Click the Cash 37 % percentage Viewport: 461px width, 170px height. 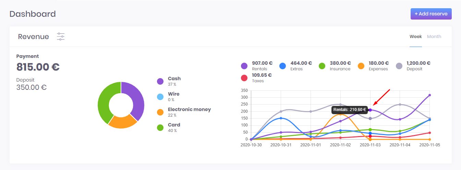click(x=172, y=84)
